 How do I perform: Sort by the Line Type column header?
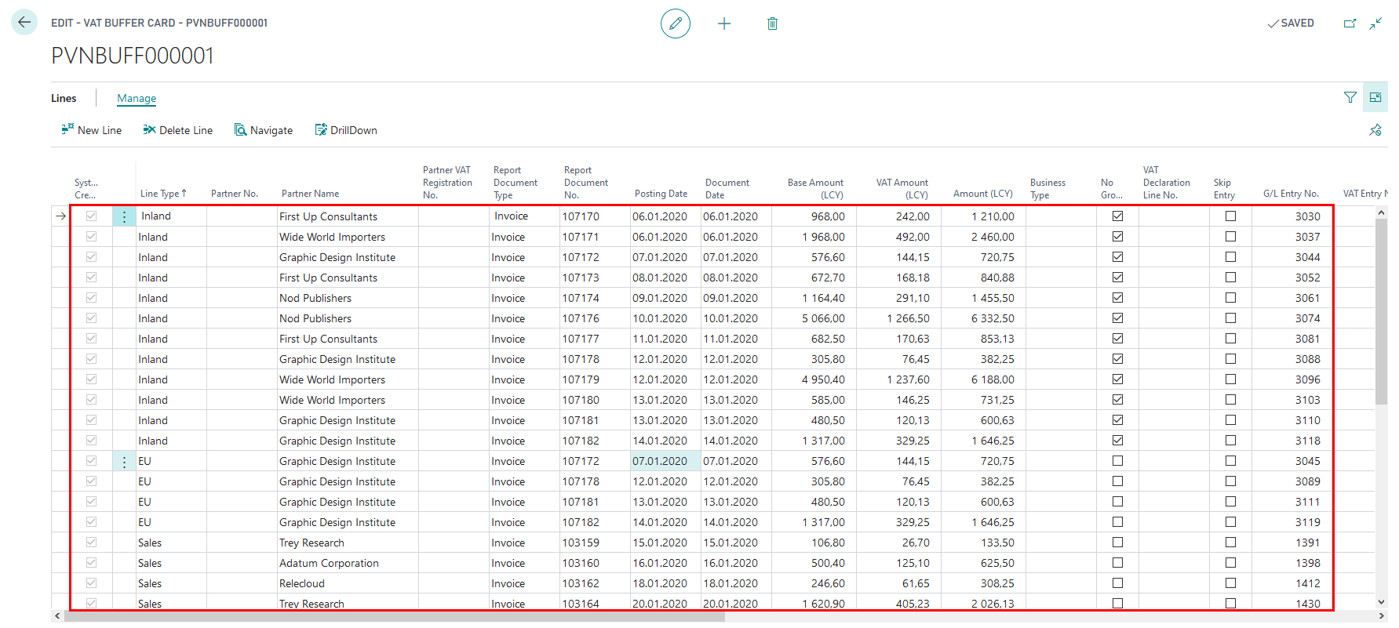(x=163, y=194)
